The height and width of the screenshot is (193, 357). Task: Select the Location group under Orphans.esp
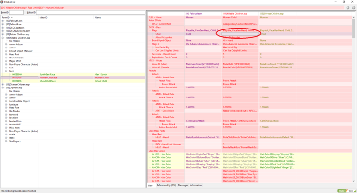click(x=13, y=118)
